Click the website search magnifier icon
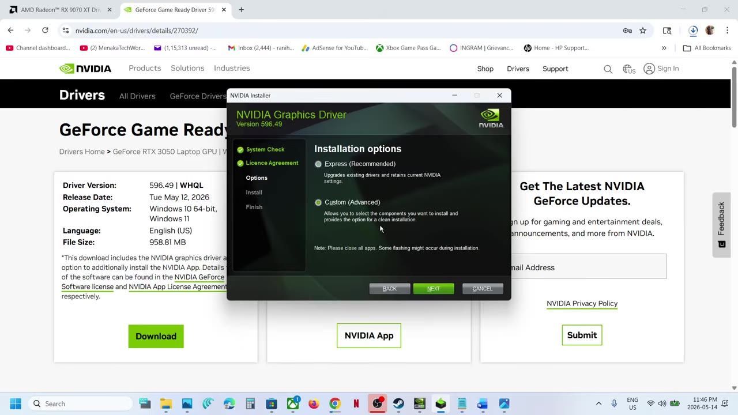 click(608, 69)
